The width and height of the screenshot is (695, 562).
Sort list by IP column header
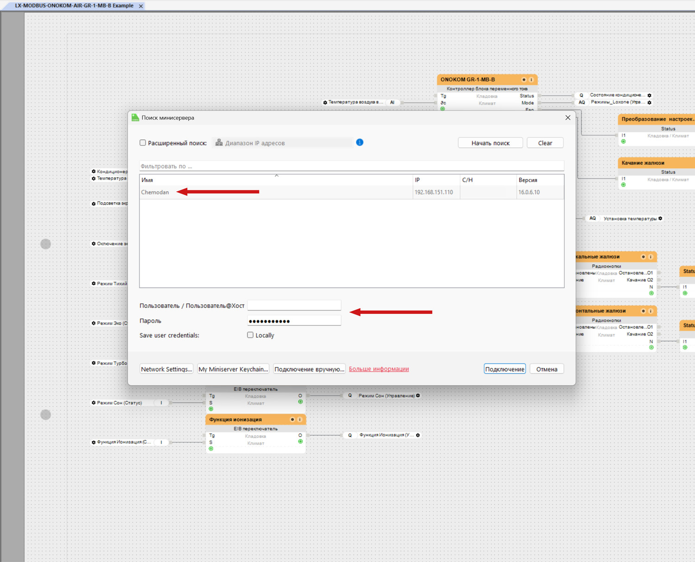417,180
